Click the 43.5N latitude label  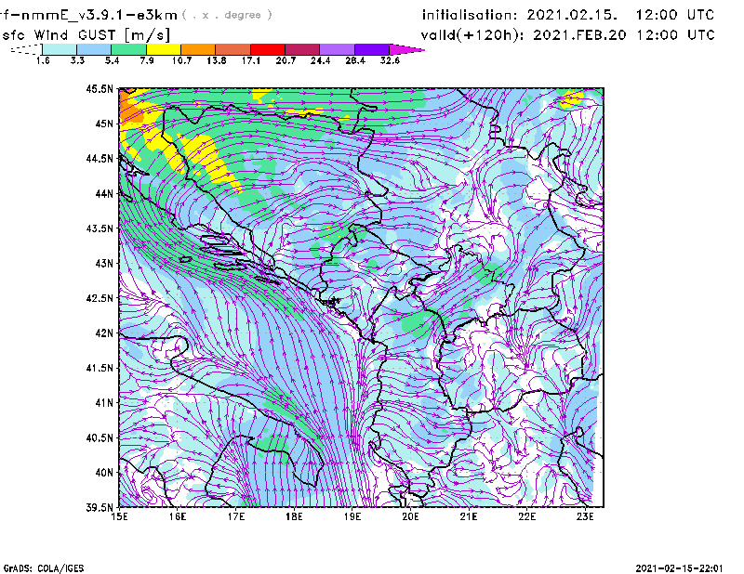click(x=100, y=228)
